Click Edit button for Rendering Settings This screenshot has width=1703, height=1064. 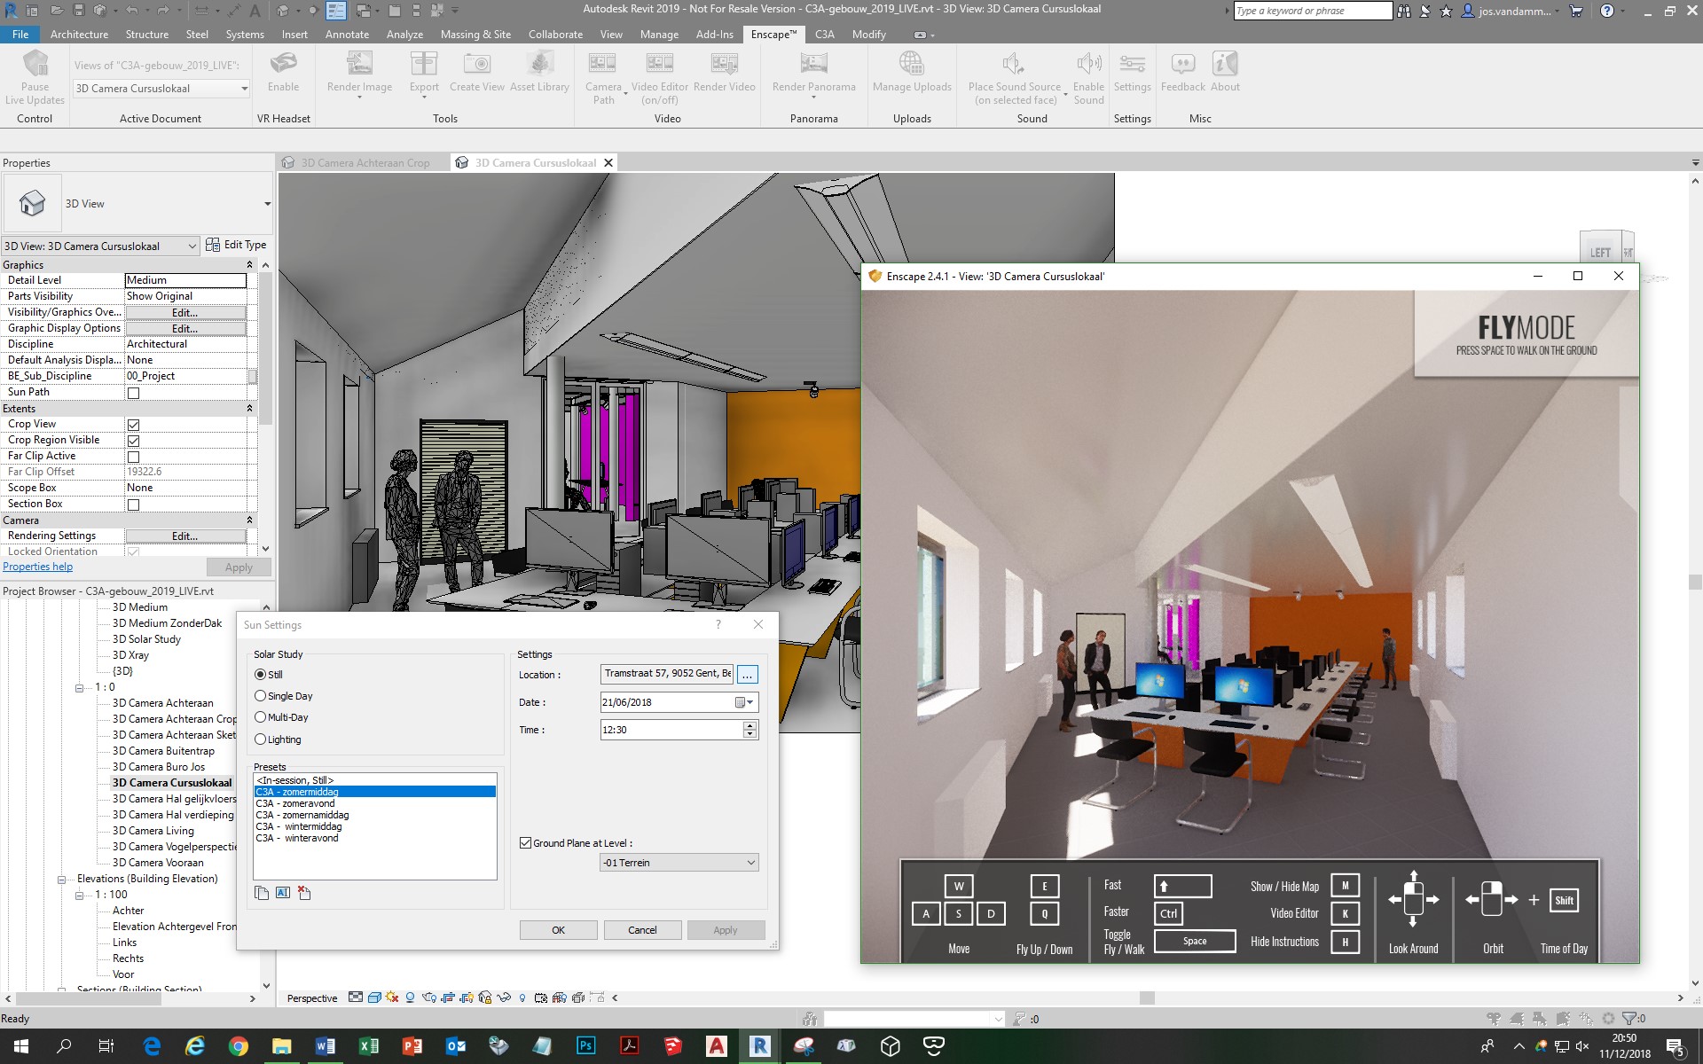[185, 536]
